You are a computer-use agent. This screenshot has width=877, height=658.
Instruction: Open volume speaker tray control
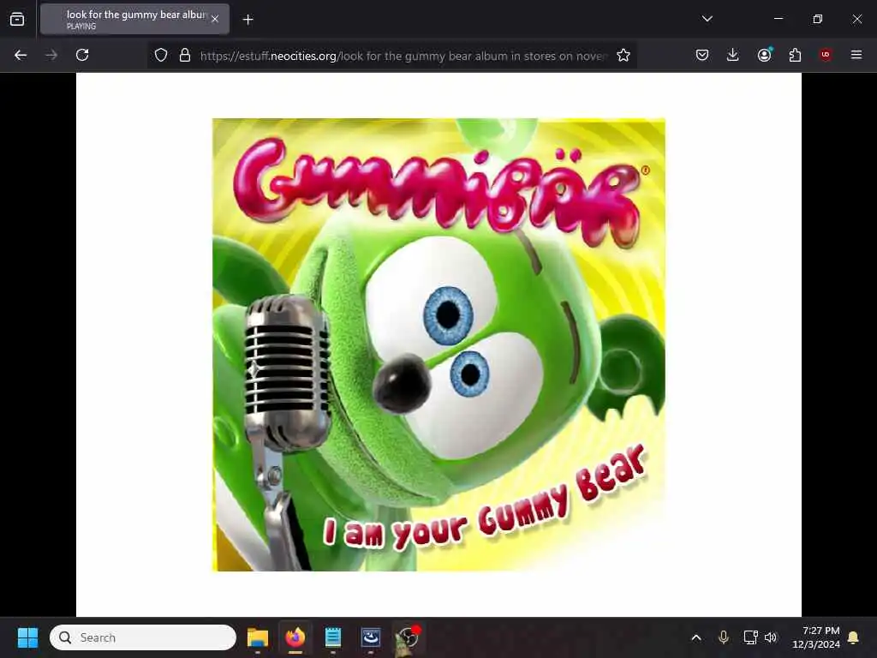771,637
